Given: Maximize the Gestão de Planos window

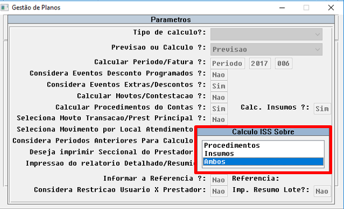Looking at the screenshot, I should point(306,8).
